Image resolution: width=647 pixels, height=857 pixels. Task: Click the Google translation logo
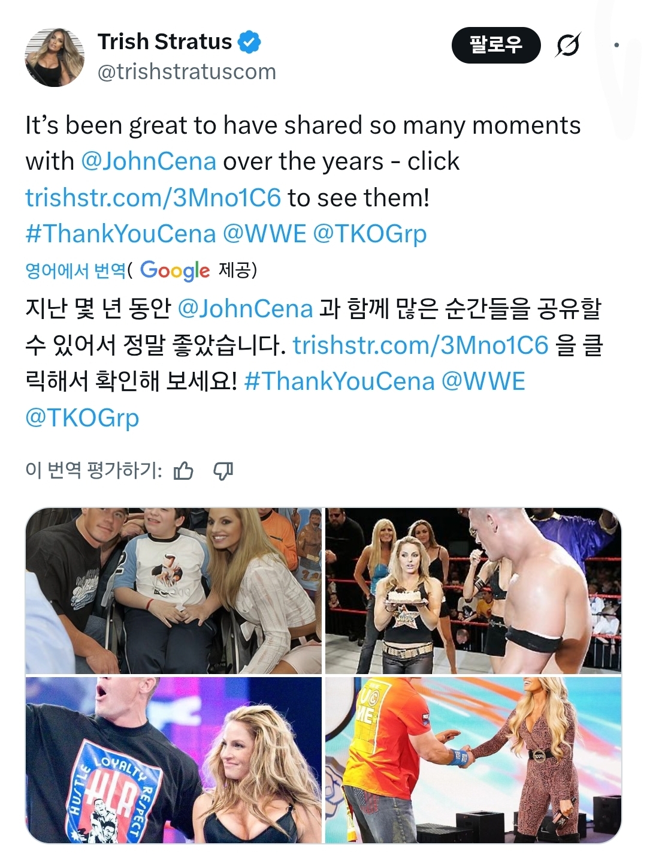pos(175,271)
